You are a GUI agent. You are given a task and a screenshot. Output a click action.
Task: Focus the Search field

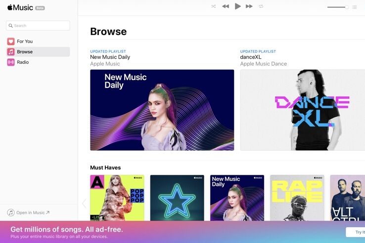[x=38, y=26]
